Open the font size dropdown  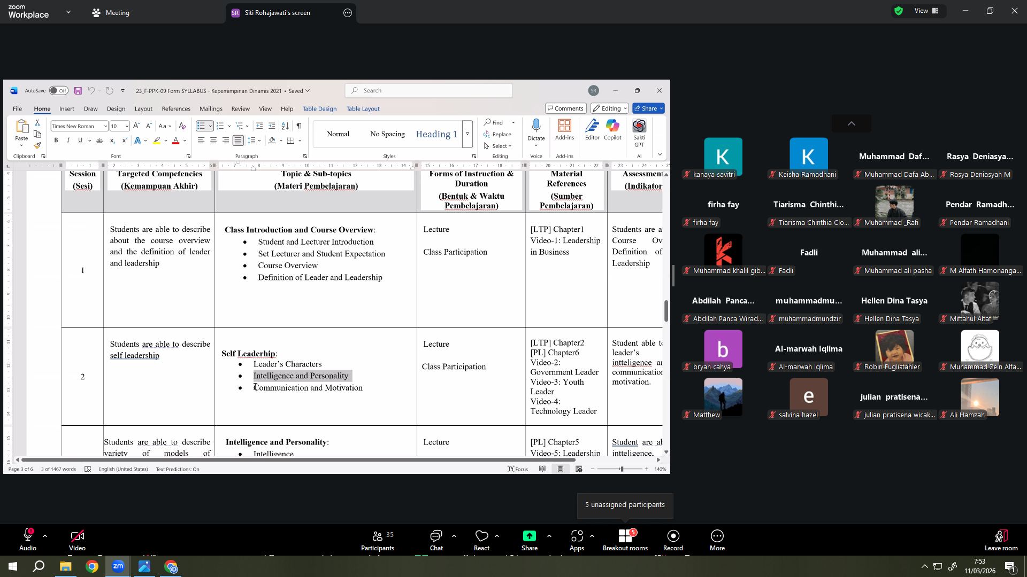click(127, 126)
